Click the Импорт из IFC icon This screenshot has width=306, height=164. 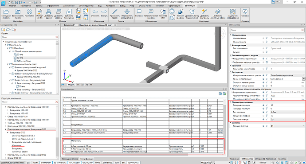click(x=40, y=14)
